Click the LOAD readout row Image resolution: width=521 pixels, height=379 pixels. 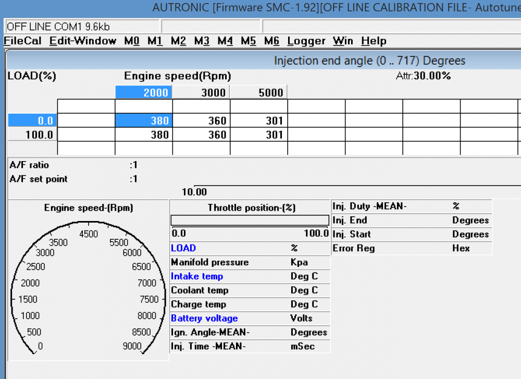(250, 248)
